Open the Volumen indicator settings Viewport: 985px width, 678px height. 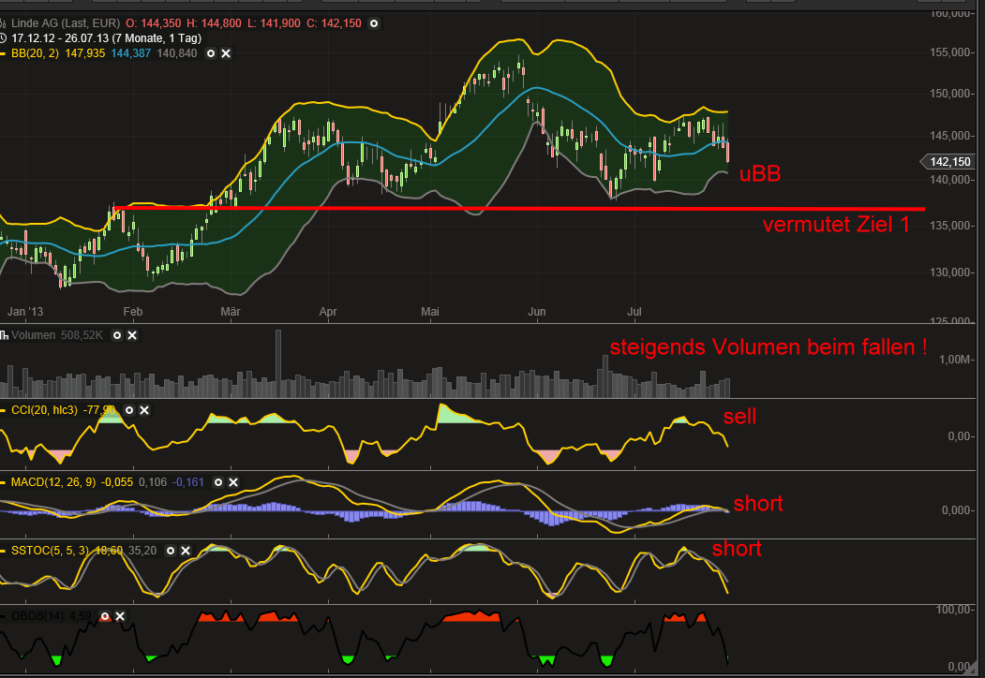click(117, 335)
